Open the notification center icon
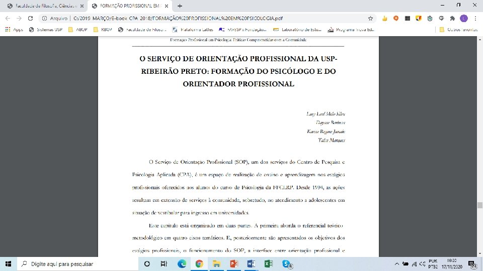Image resolution: width=483 pixels, height=271 pixels. (x=472, y=264)
